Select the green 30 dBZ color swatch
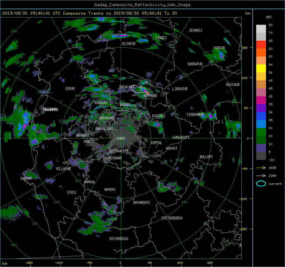 (x=261, y=132)
